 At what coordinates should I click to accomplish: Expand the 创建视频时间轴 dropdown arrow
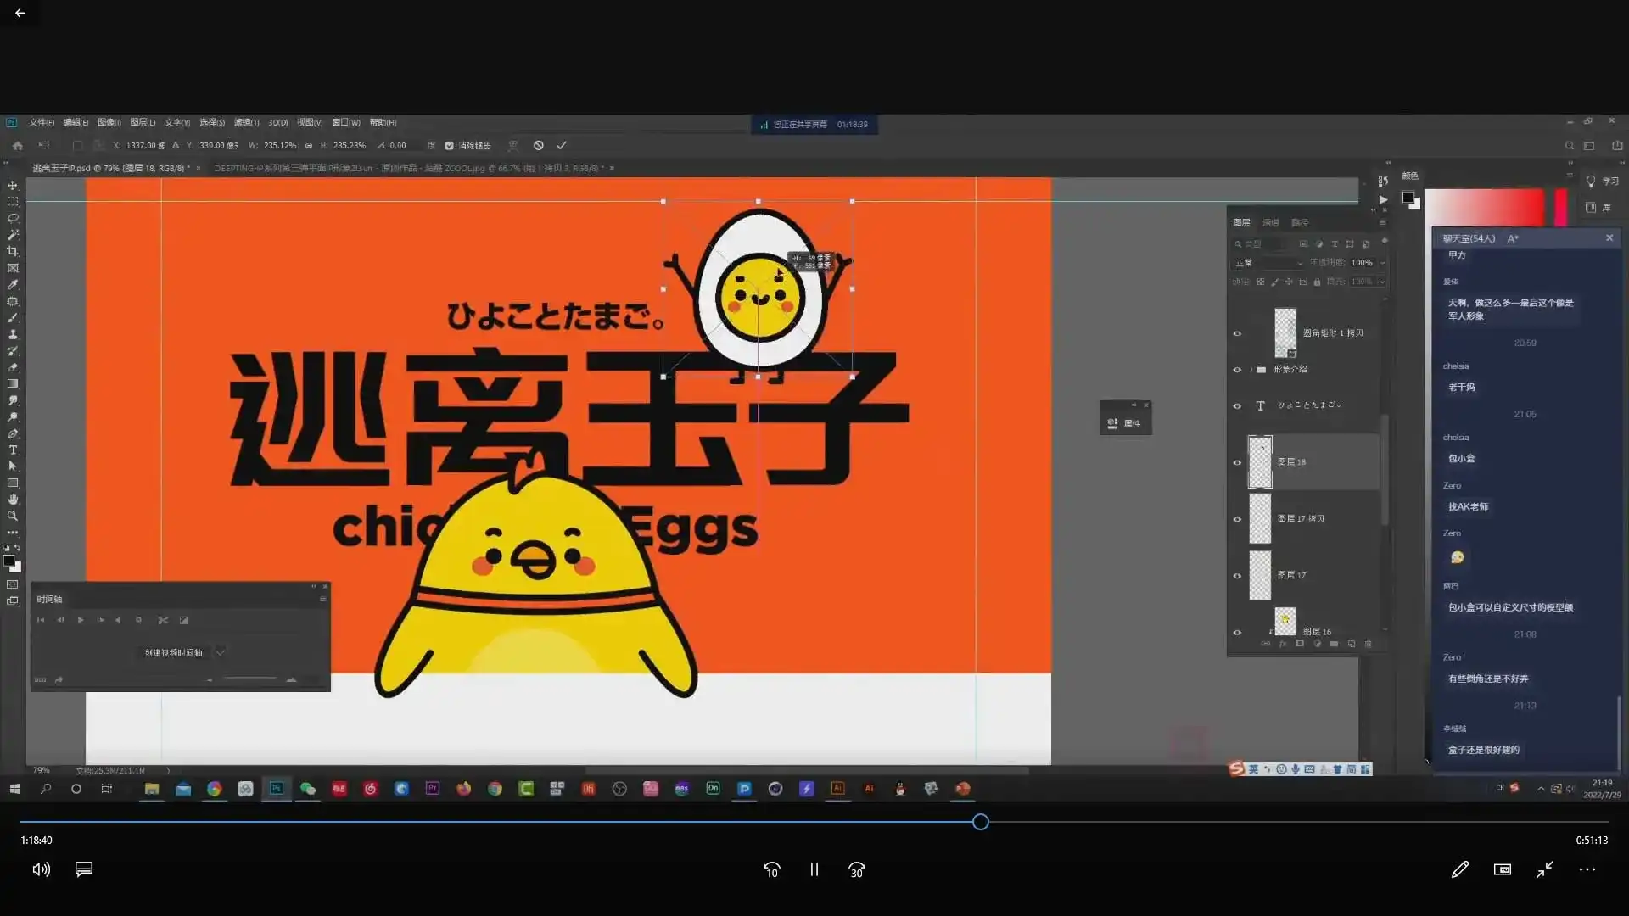(x=220, y=653)
